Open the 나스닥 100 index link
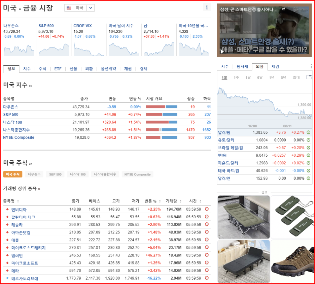 (x=12, y=122)
